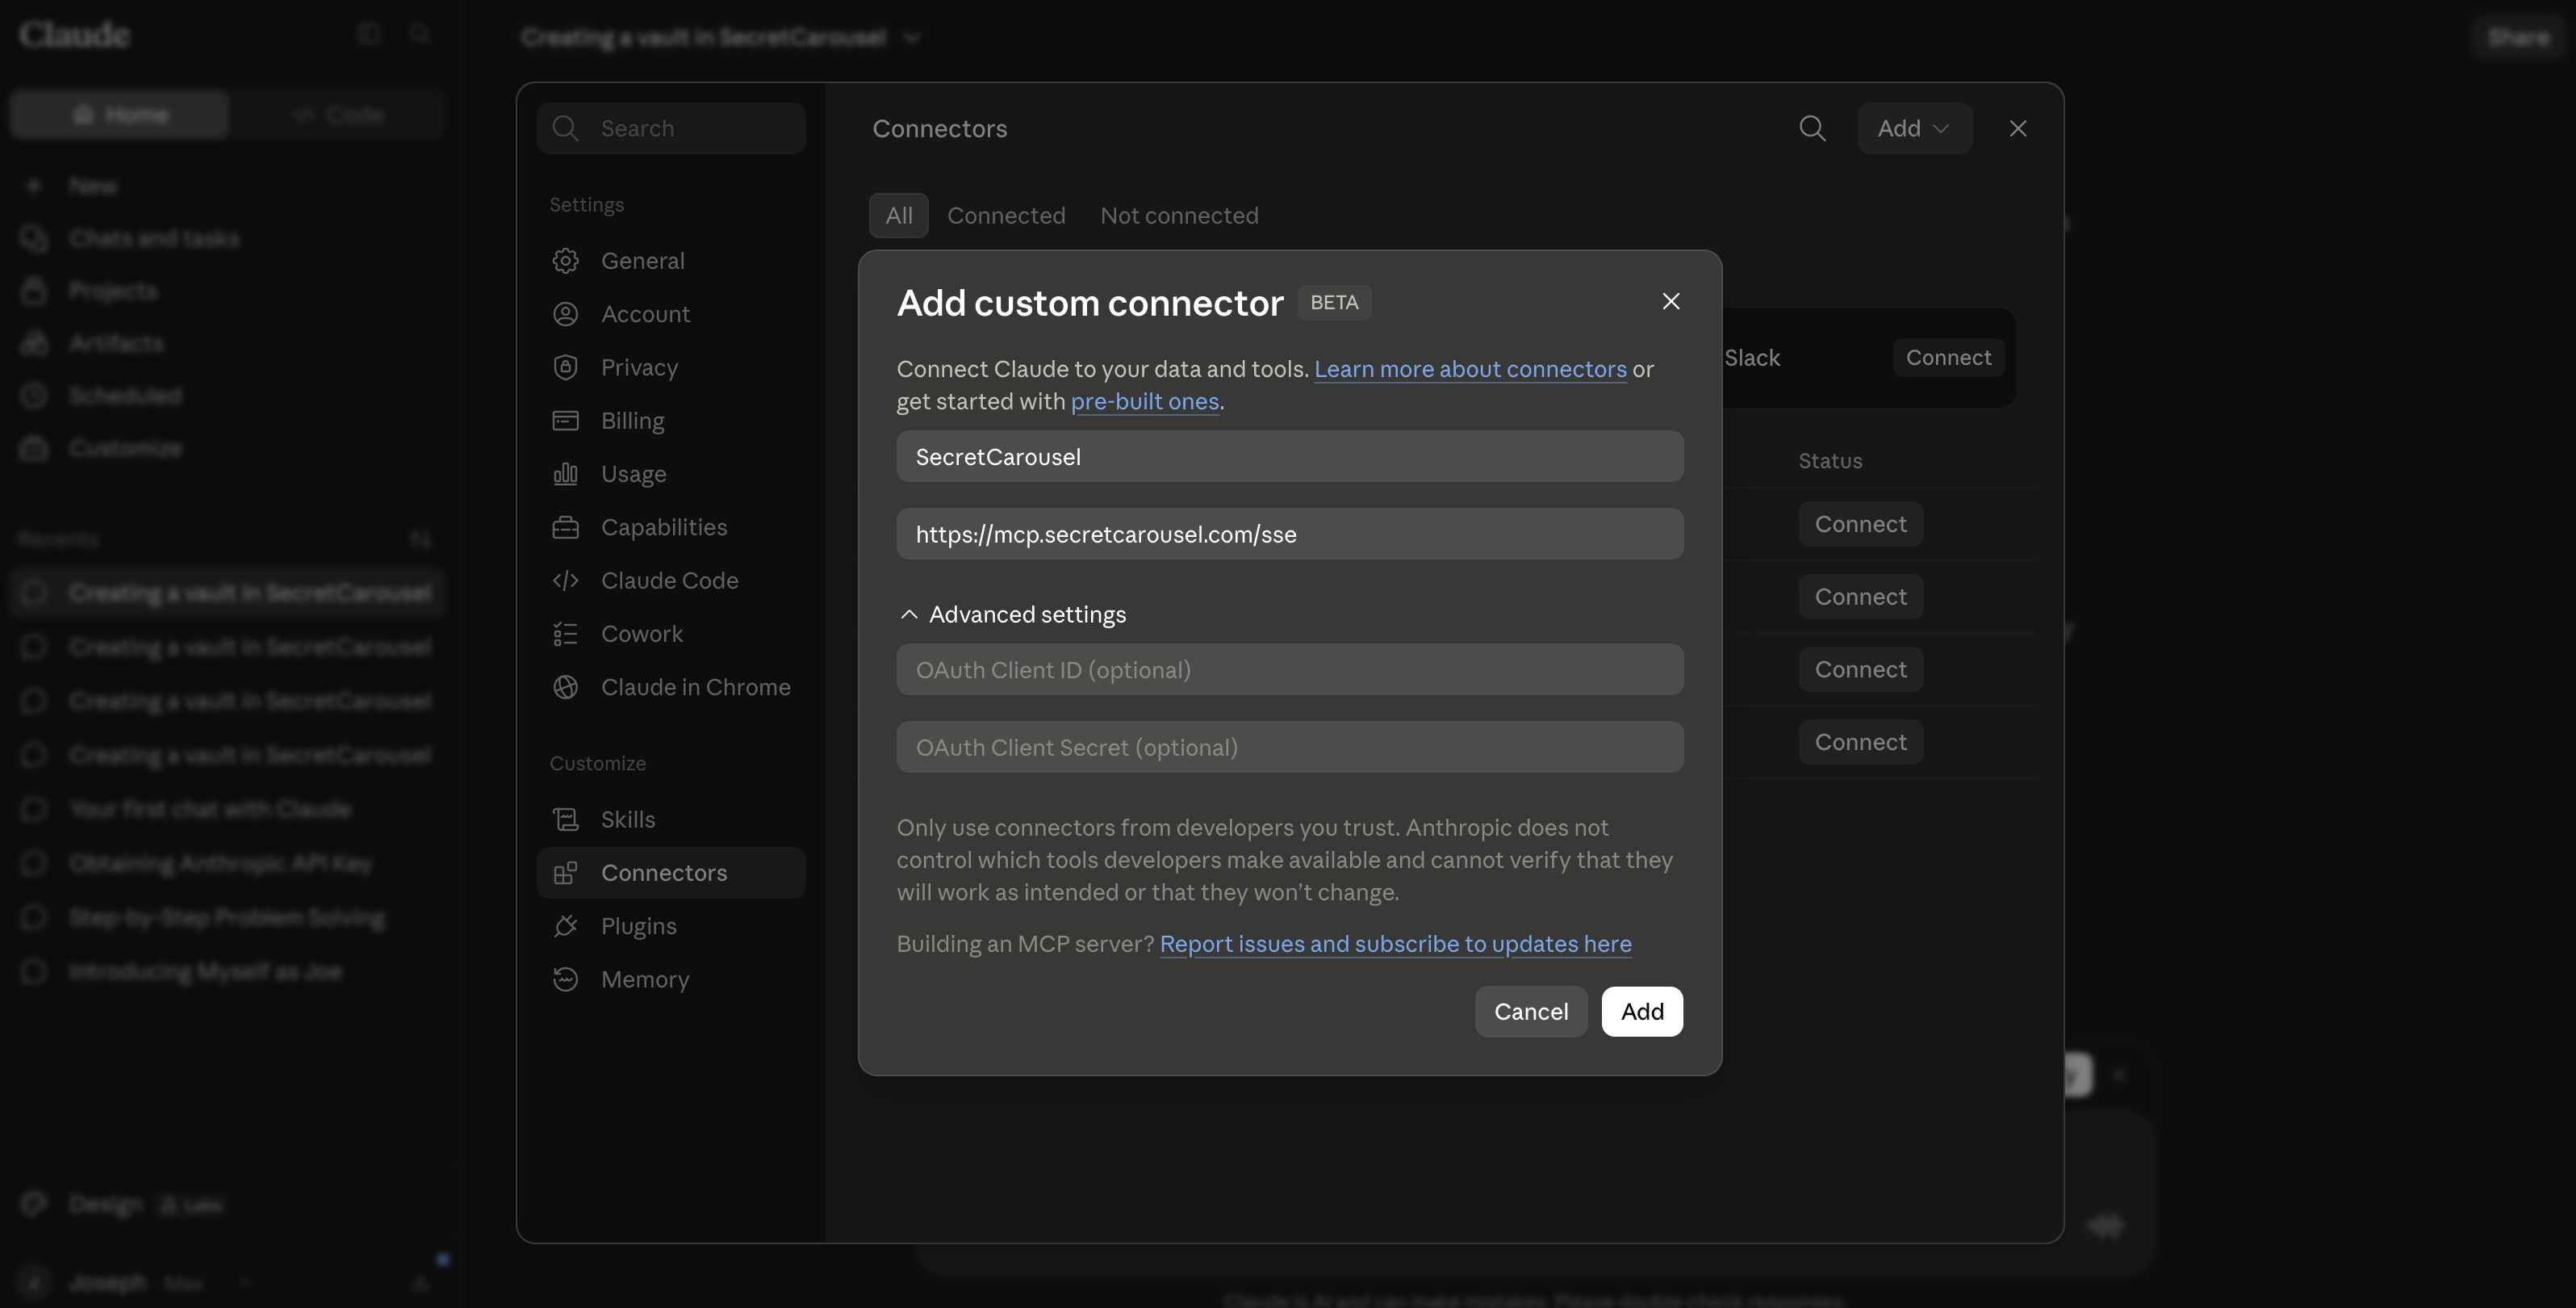Click the Home button in background sidebar
The image size is (2576, 1308).
[120, 115]
